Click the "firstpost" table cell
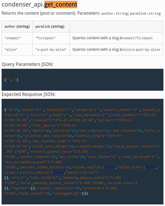 point(51,38)
